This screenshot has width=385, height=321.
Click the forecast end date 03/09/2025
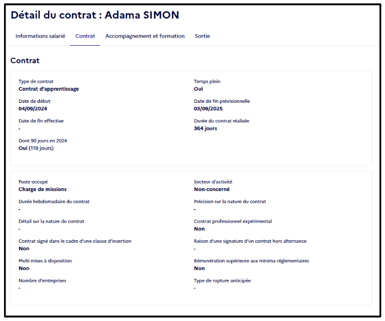208,109
